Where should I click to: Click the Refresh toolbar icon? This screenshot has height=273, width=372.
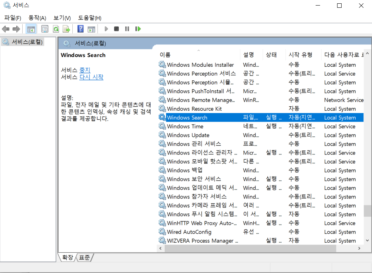[56, 29]
